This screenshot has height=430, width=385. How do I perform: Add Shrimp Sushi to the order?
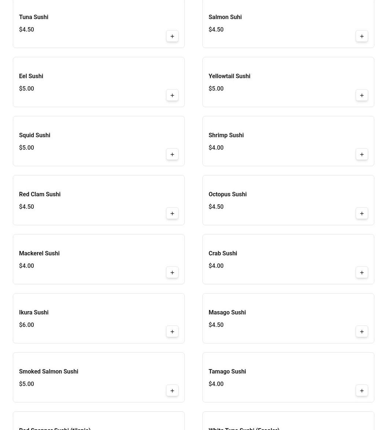coord(362,154)
